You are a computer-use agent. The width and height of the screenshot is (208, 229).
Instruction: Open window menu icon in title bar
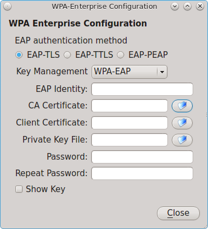click(x=7, y=7)
